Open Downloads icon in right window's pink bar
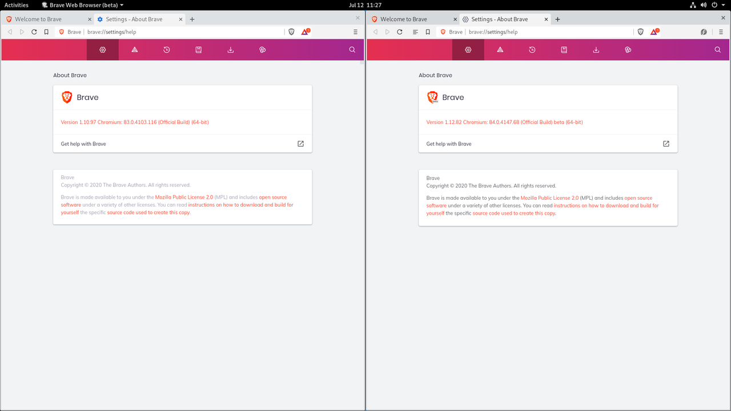This screenshot has height=411, width=731. [x=596, y=50]
